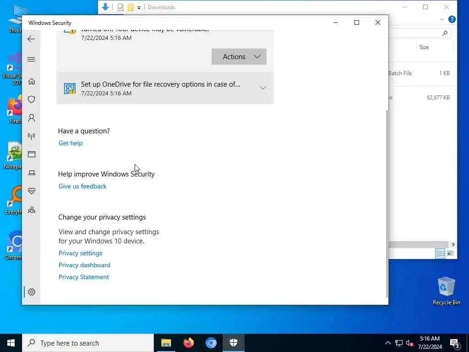This screenshot has width=469, height=352.
Task: Select the Firefox desktop shortcut
Action: click(x=14, y=110)
